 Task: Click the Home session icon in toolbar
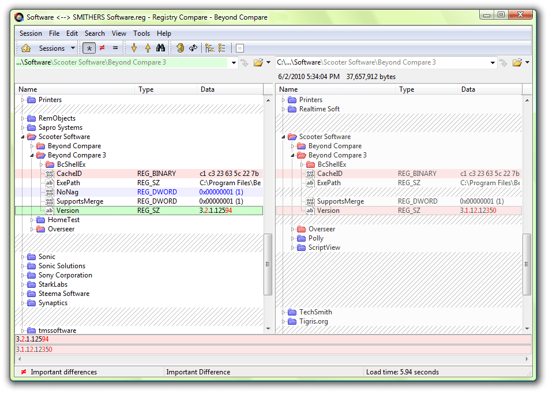click(x=26, y=48)
